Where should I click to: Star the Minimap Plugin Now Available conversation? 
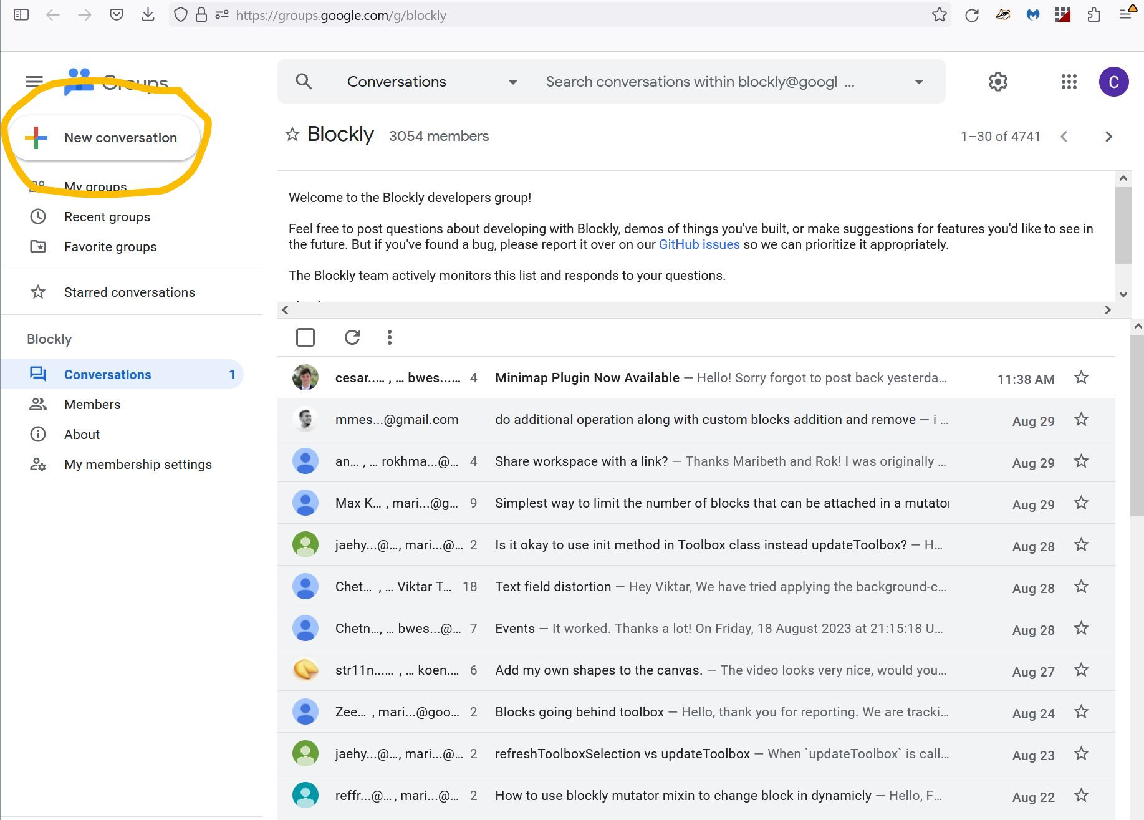click(x=1081, y=377)
